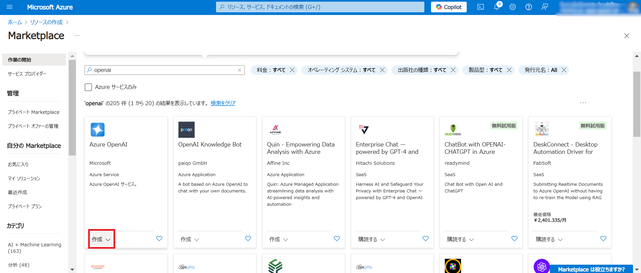Open プライベート Marketplace in sidebar
The height and width of the screenshot is (273, 641).
(x=34, y=112)
